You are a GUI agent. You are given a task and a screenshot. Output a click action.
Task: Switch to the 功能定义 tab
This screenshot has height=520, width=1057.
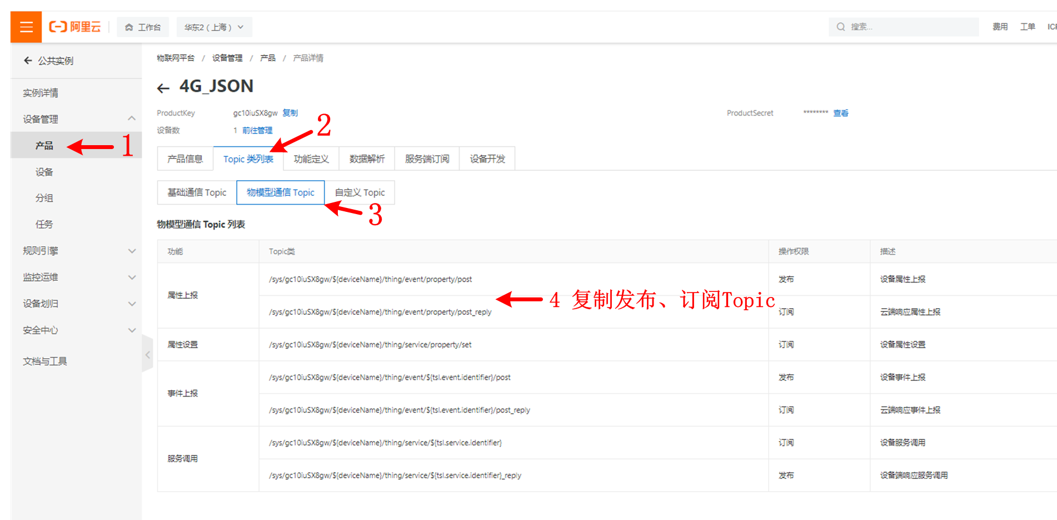[311, 159]
